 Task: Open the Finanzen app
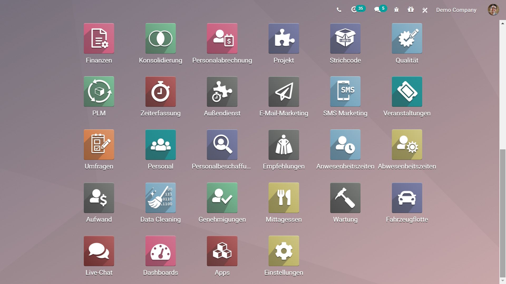99,38
